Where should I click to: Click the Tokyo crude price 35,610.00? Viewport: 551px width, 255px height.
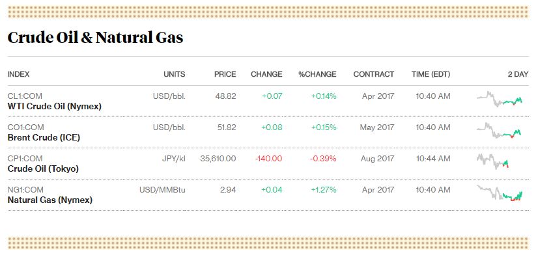(218, 159)
